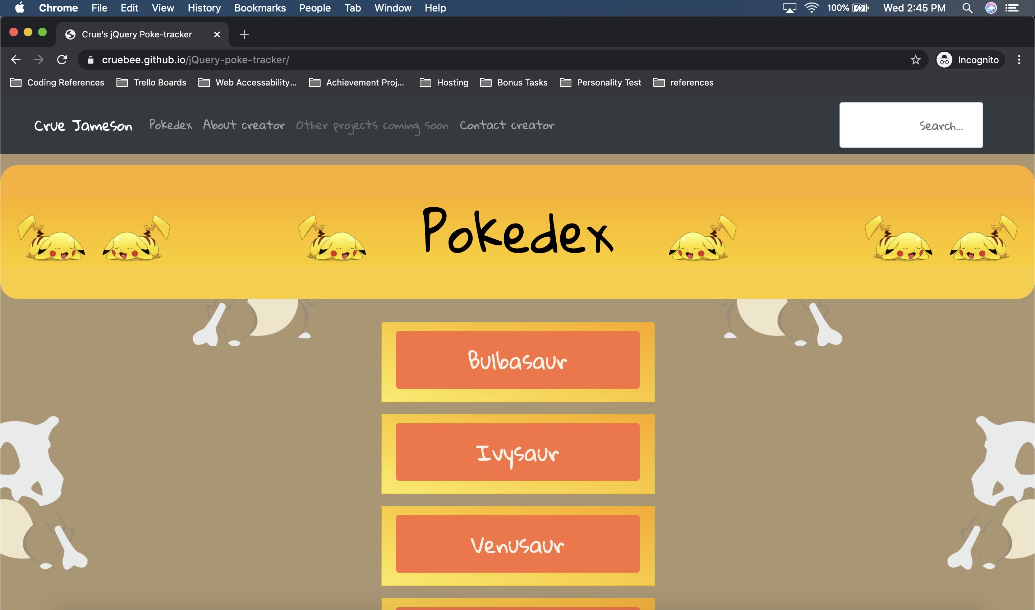Click the Ivysaur button

tap(518, 452)
